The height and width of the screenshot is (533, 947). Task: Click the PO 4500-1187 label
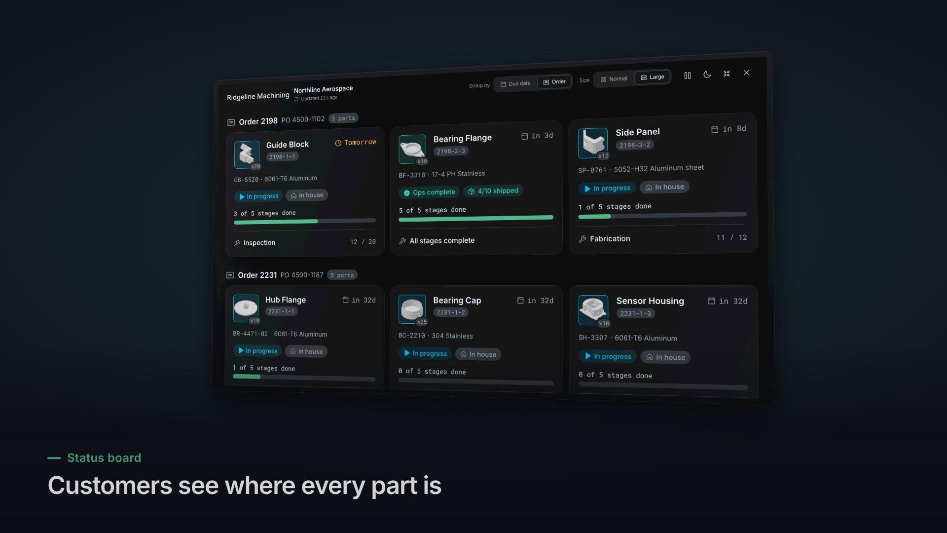[302, 275]
